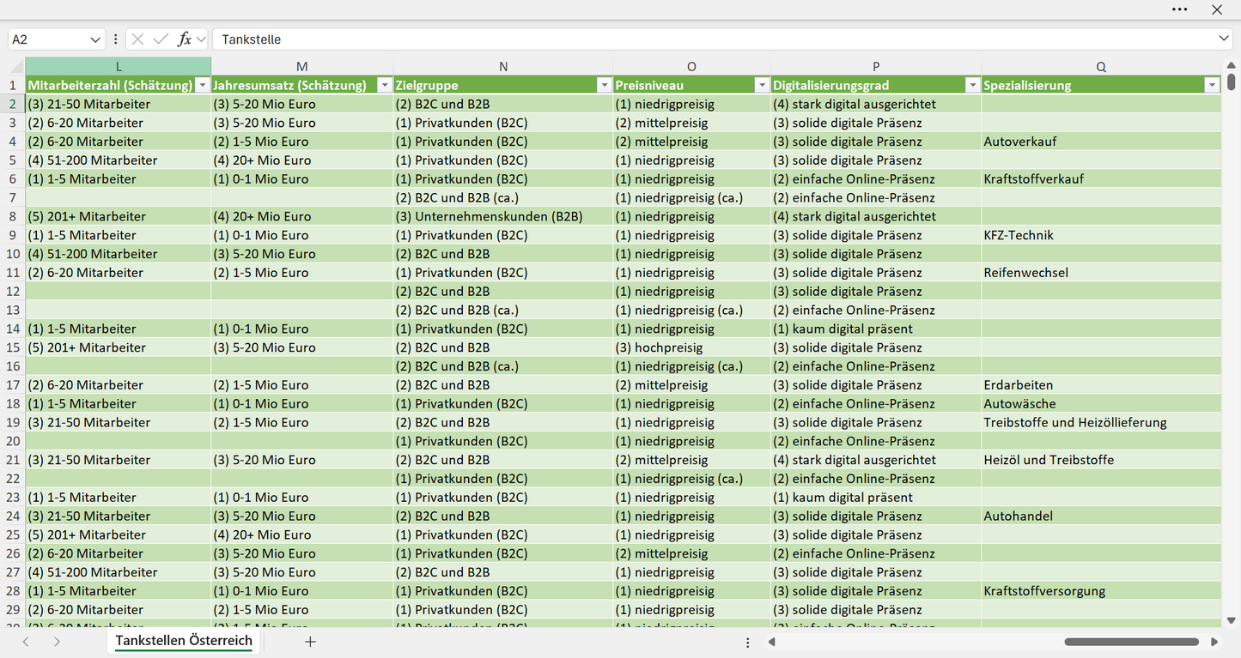Click (4) 20+ Mio Euro in row 8
Screen dimensions: 1241x658
point(302,216)
